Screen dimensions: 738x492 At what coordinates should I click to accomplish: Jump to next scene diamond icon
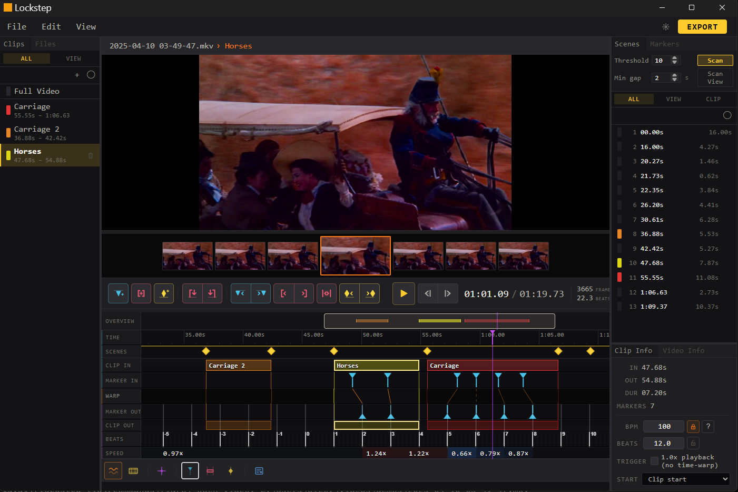tap(370, 293)
